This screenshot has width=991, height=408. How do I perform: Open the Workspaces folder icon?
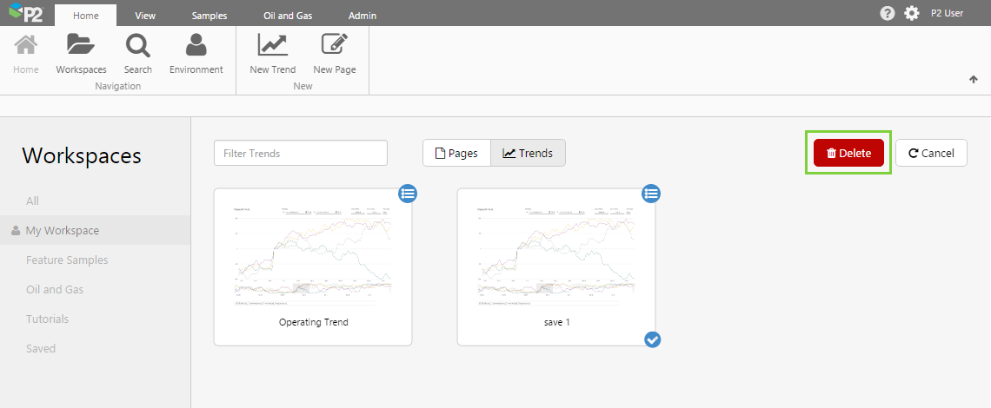(81, 45)
